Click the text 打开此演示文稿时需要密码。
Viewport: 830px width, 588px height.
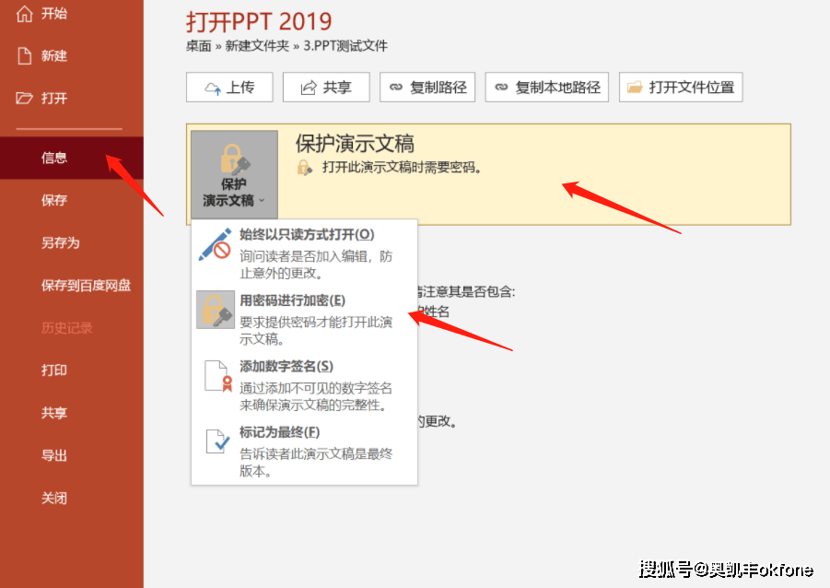402,168
